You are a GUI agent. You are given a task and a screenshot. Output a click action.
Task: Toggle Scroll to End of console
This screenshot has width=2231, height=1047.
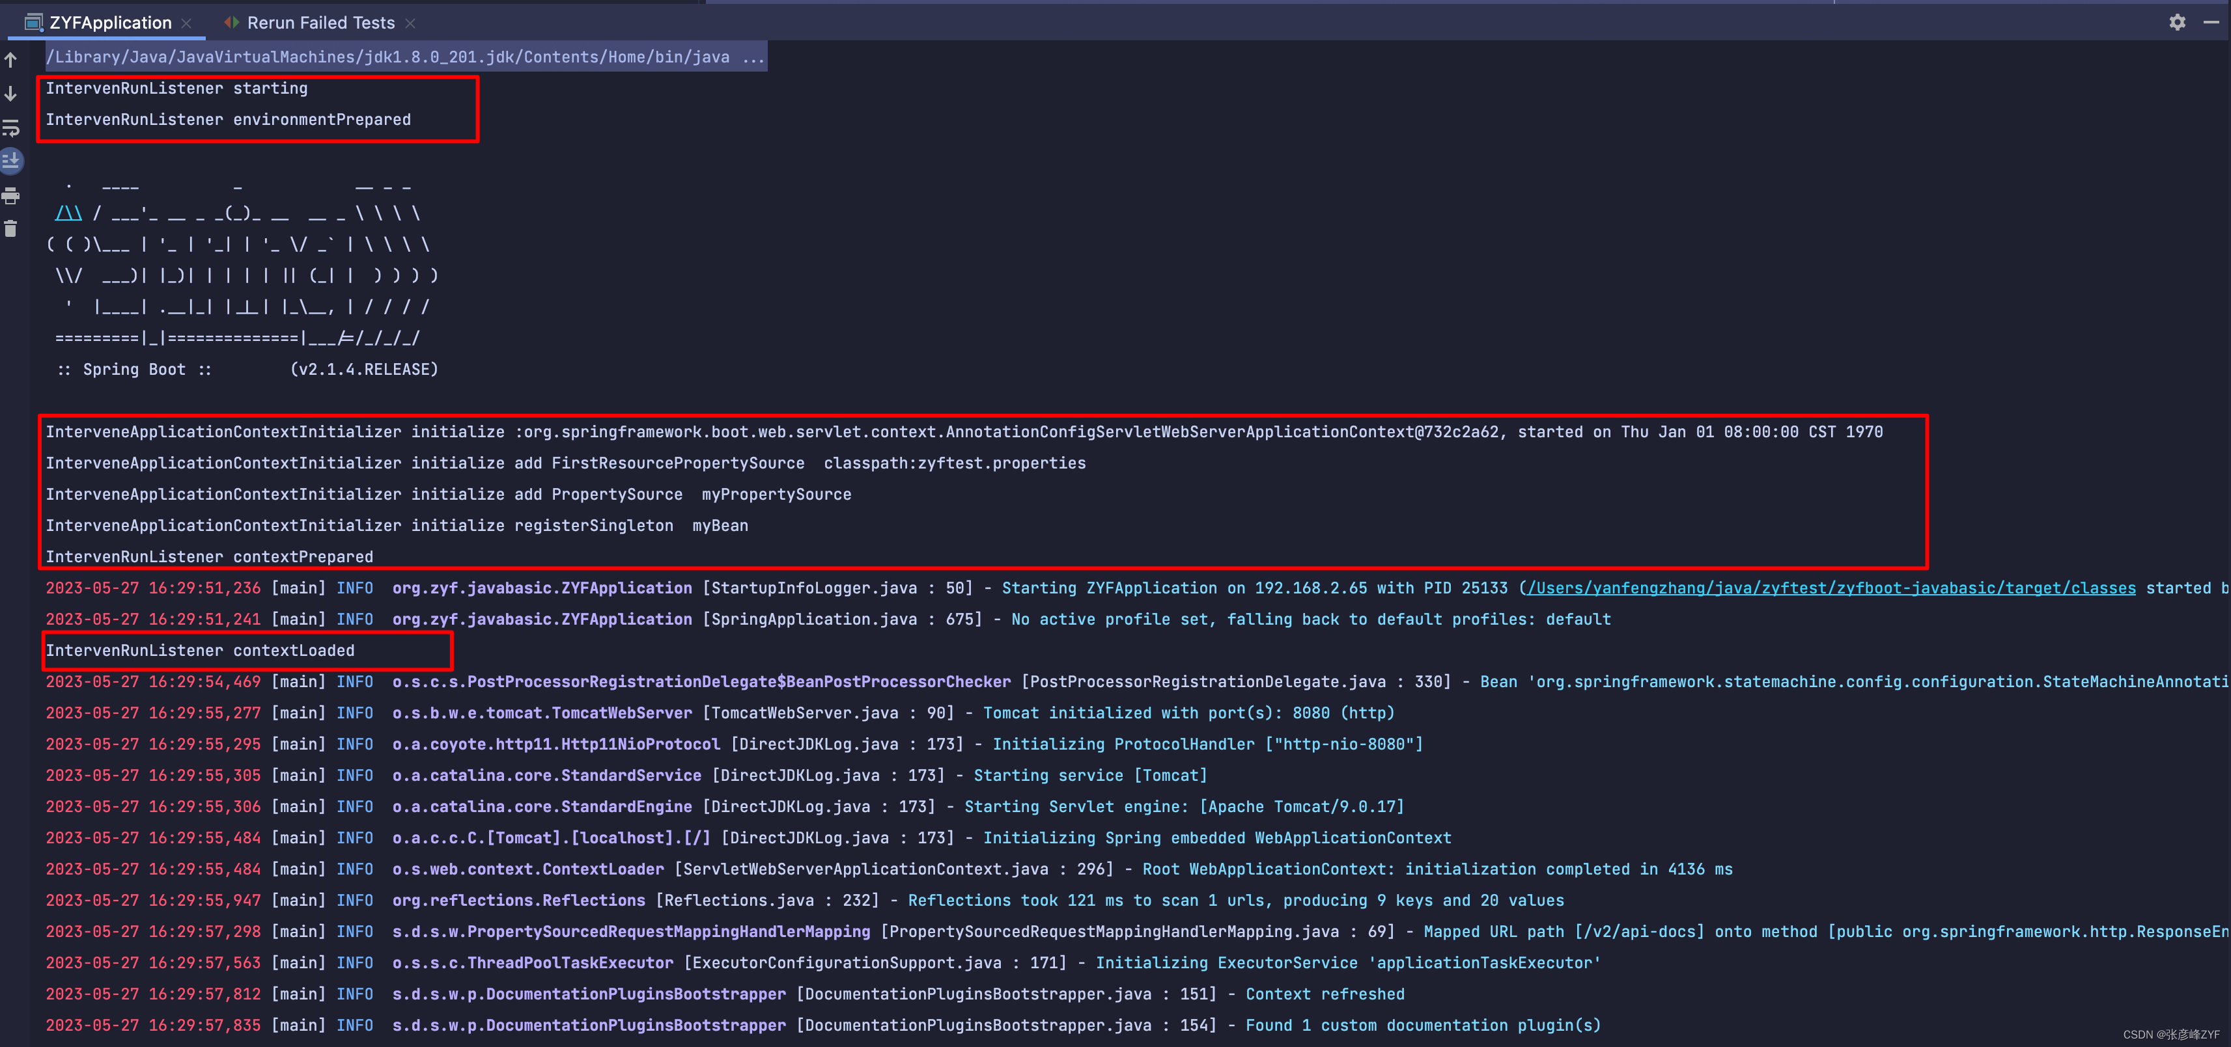pyautogui.click(x=11, y=161)
